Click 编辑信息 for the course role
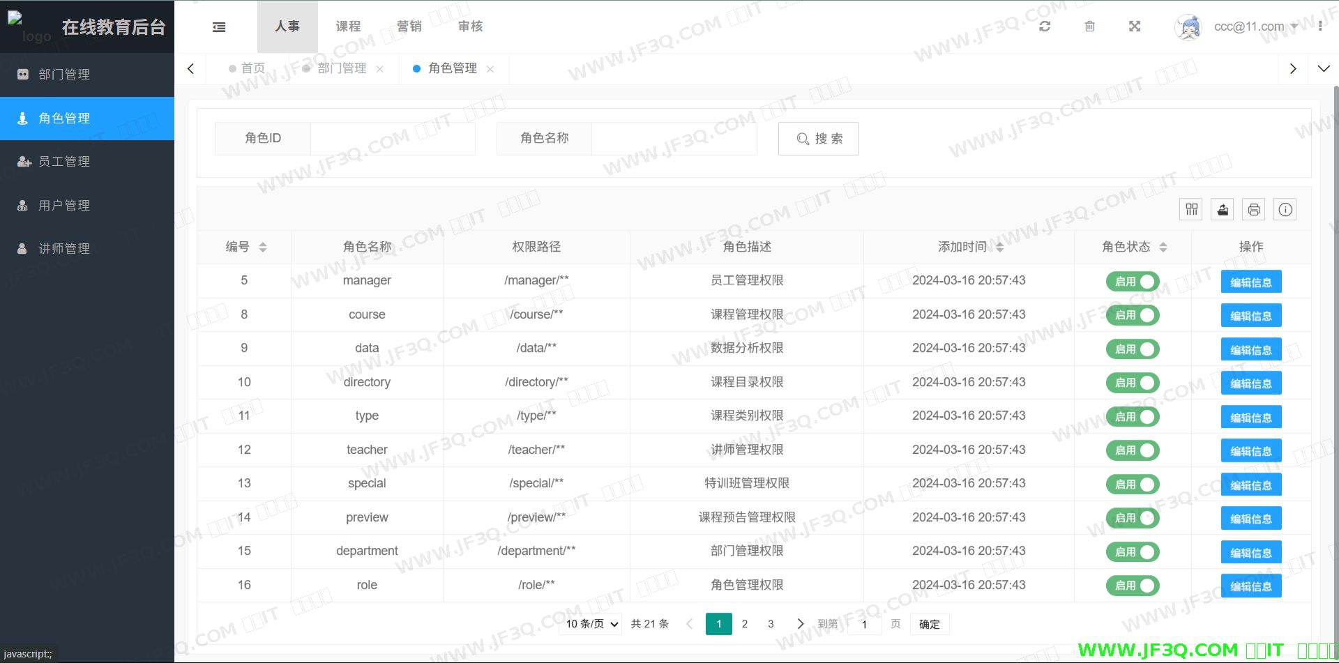The image size is (1339, 663). (1250, 316)
